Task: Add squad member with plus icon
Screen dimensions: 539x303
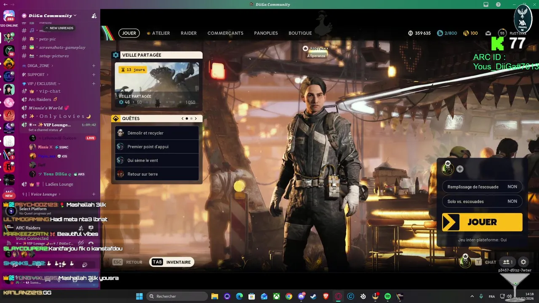Action: click(x=460, y=169)
